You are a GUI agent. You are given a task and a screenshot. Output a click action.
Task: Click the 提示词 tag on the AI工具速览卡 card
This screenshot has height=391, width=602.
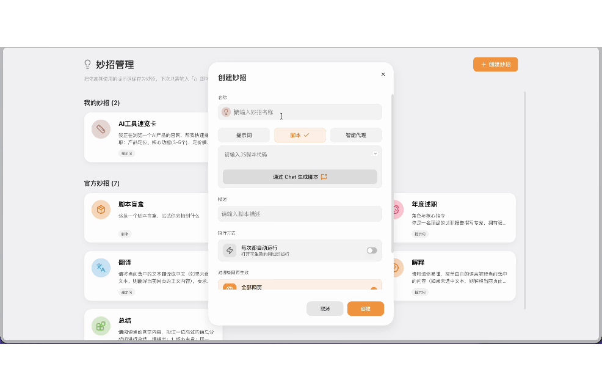click(x=127, y=153)
